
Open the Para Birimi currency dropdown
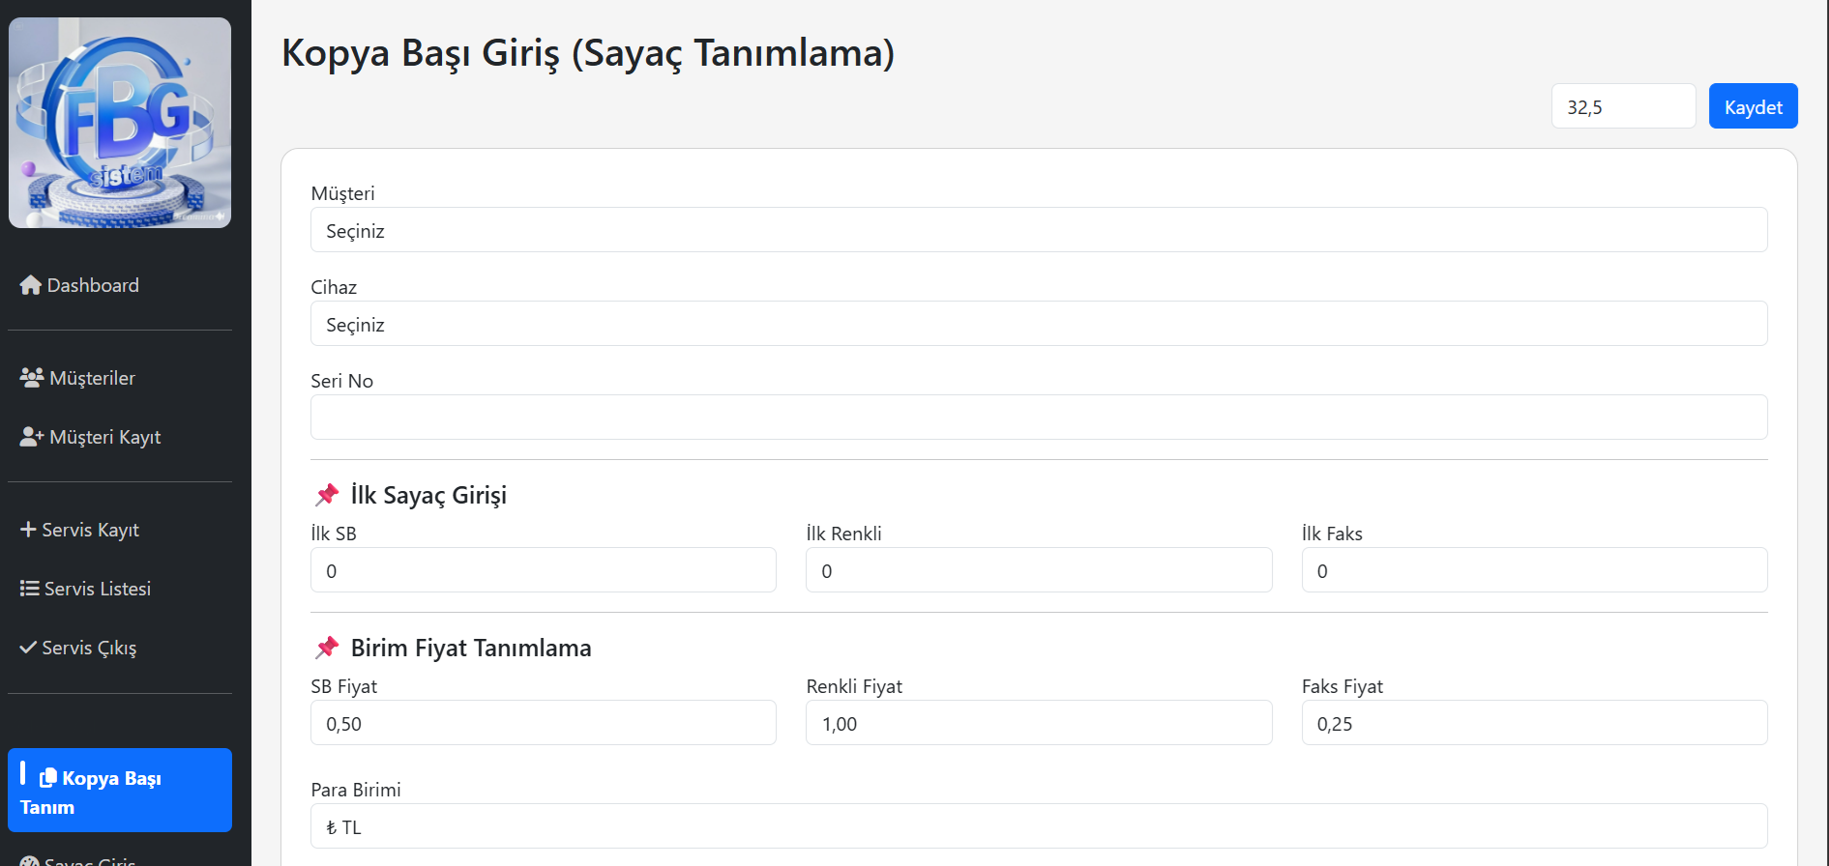pos(1038,826)
